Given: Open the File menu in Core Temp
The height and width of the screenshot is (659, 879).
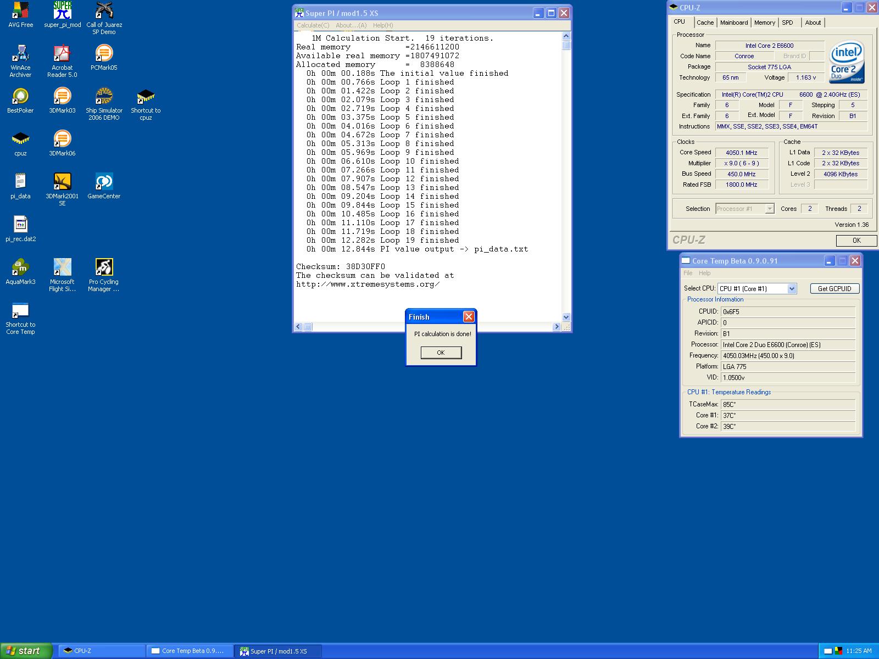Looking at the screenshot, I should pos(688,273).
